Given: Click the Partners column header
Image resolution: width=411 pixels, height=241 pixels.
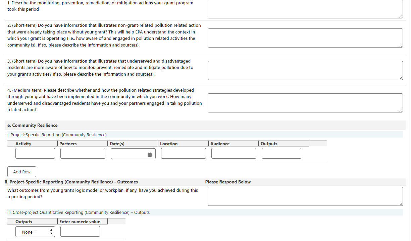Looking at the screenshot, I should tap(68, 144).
